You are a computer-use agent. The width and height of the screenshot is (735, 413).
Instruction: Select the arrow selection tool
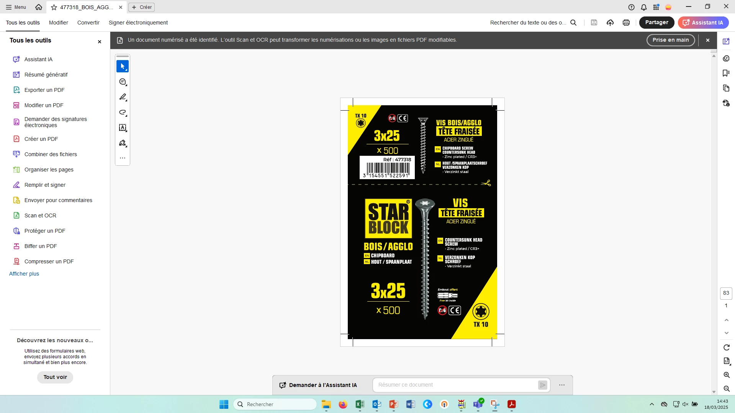tap(123, 66)
